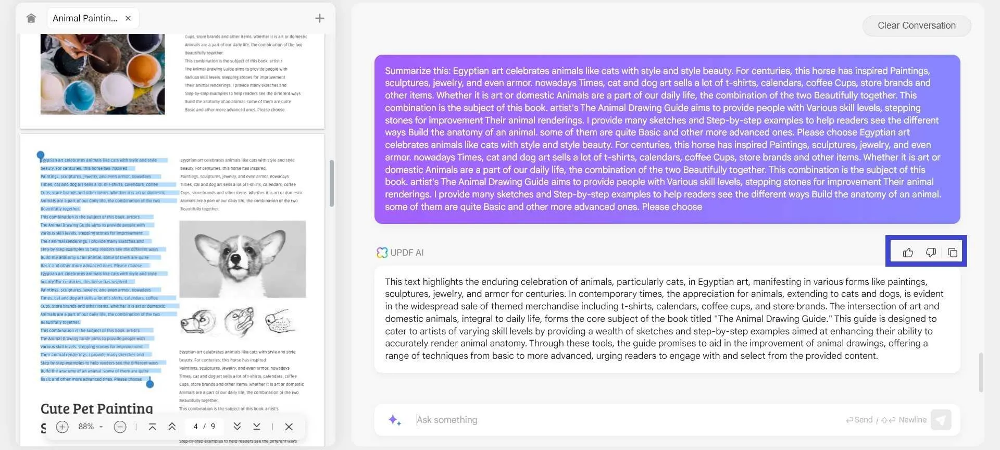1000x450 pixels.
Task: Dislike the UPDF AI response
Action: point(931,253)
